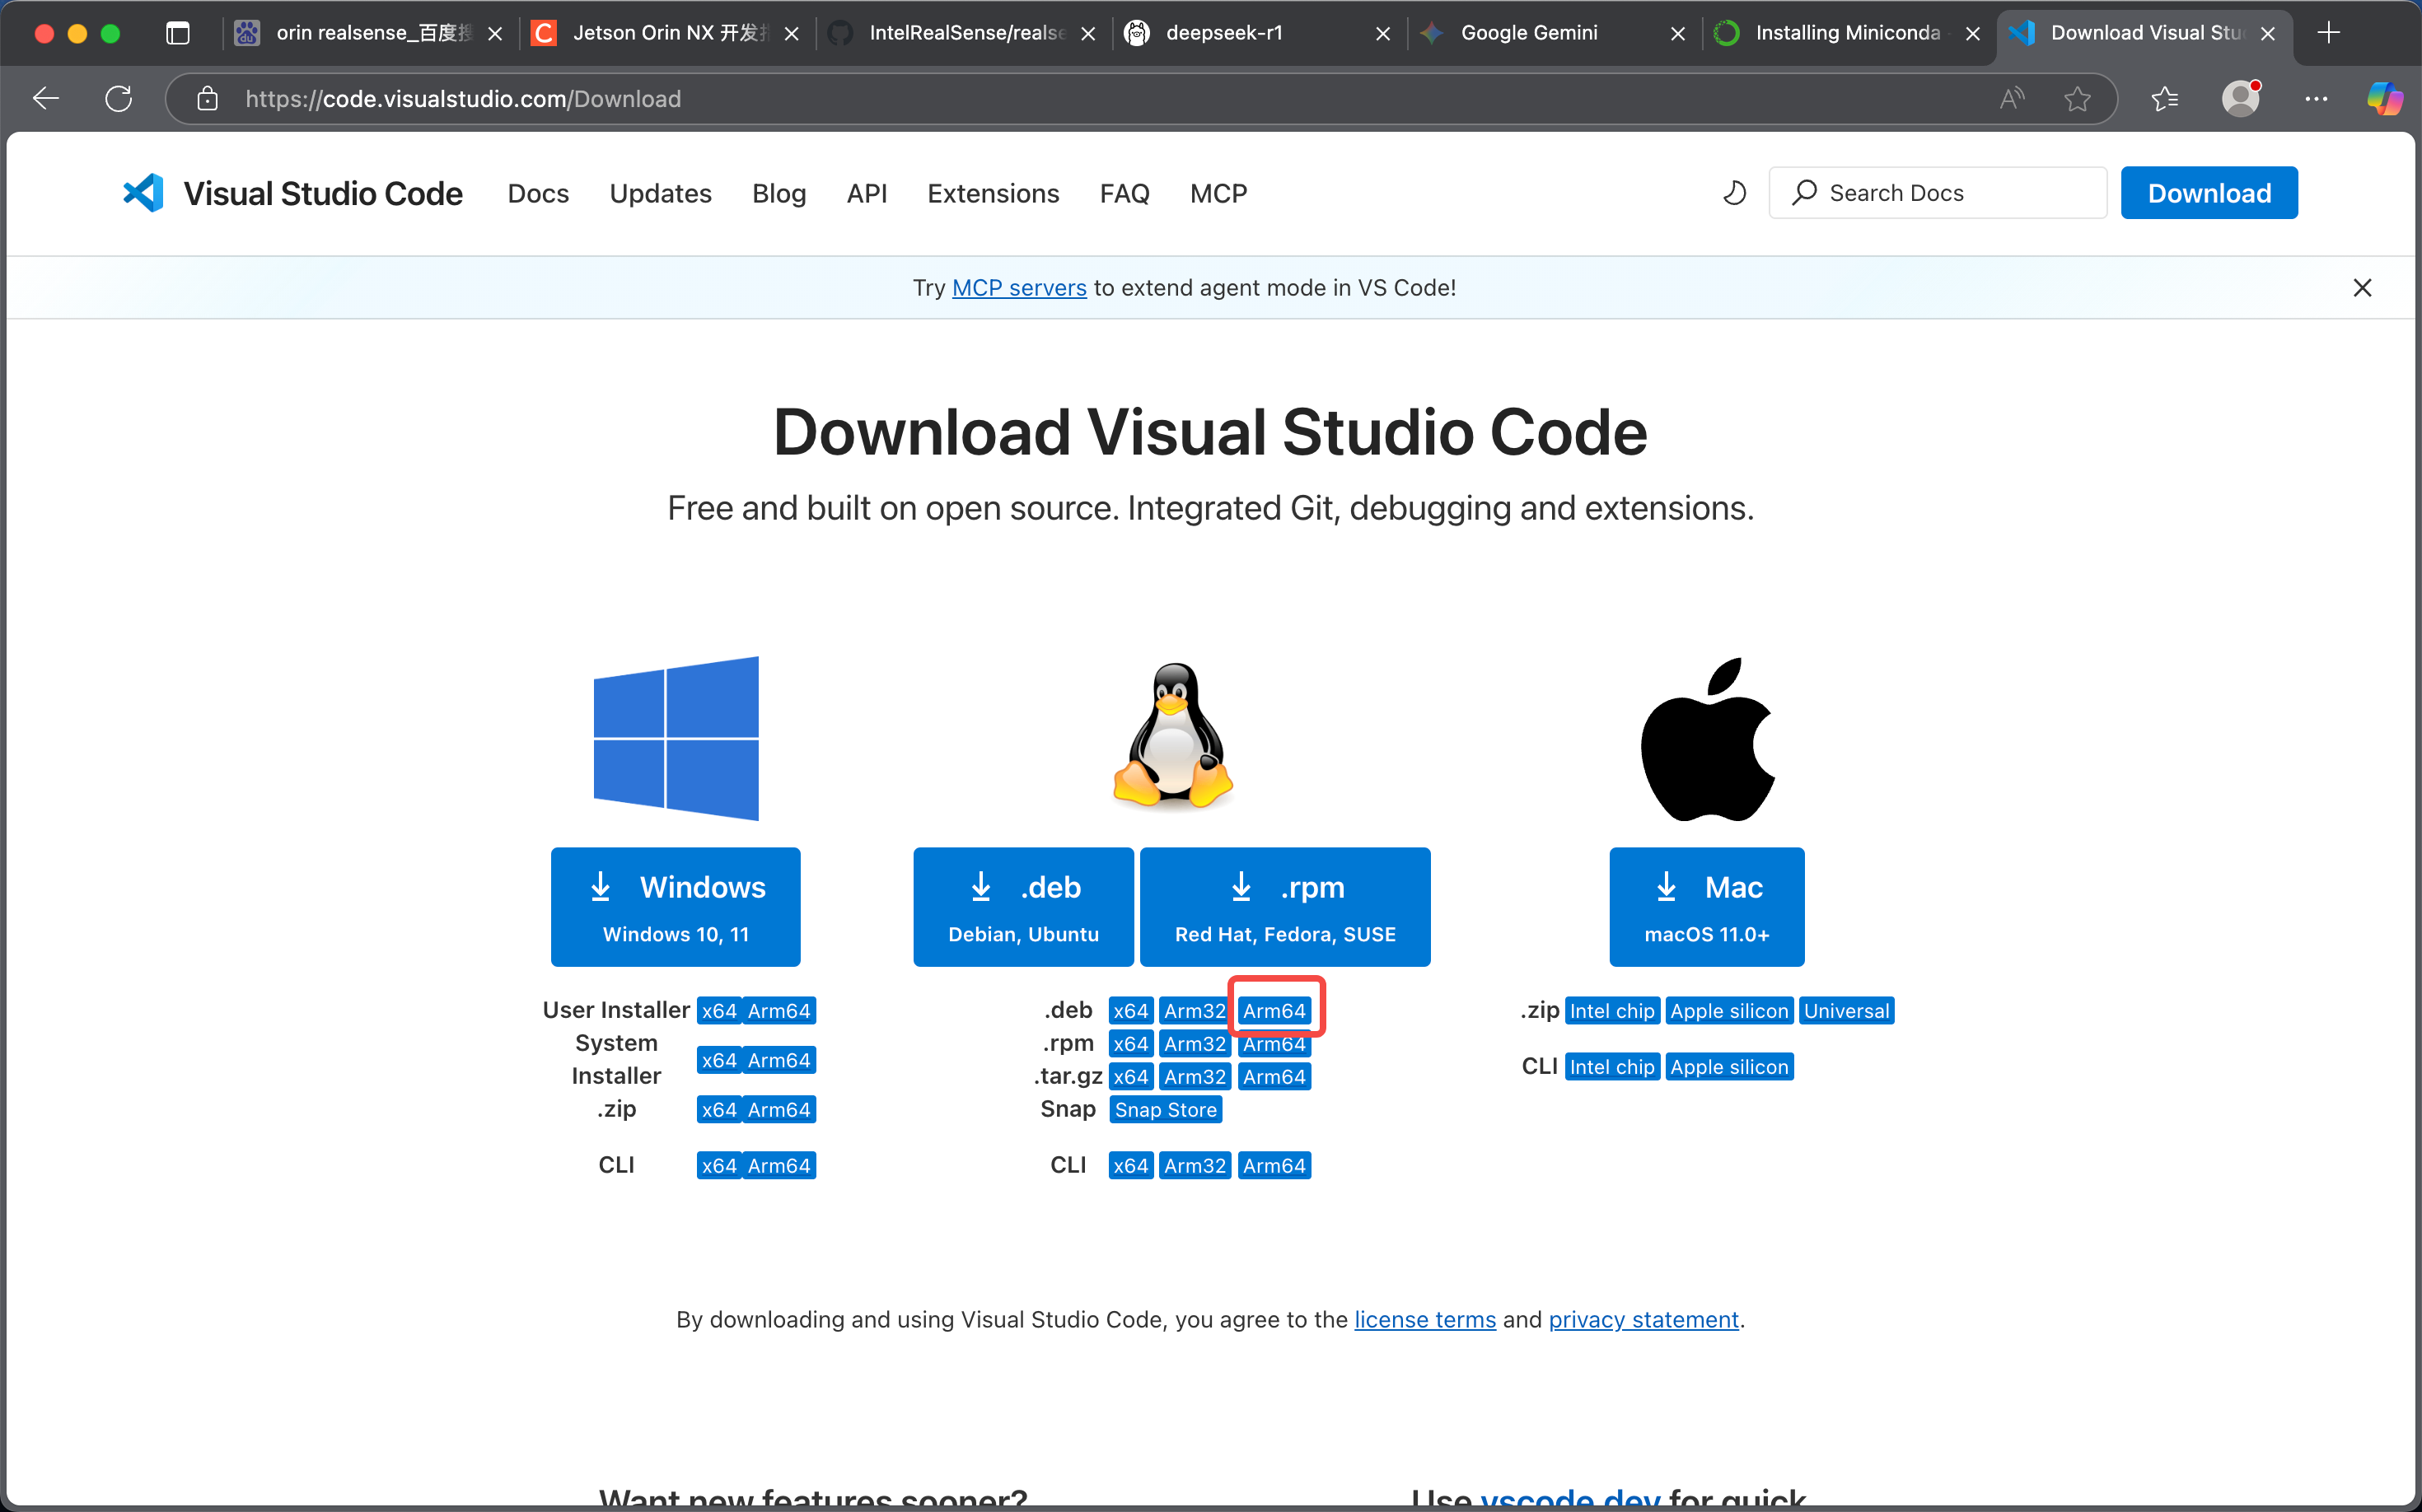2422x1512 pixels.
Task: Open the Settings and more ellipsis menu
Action: coord(2317,99)
